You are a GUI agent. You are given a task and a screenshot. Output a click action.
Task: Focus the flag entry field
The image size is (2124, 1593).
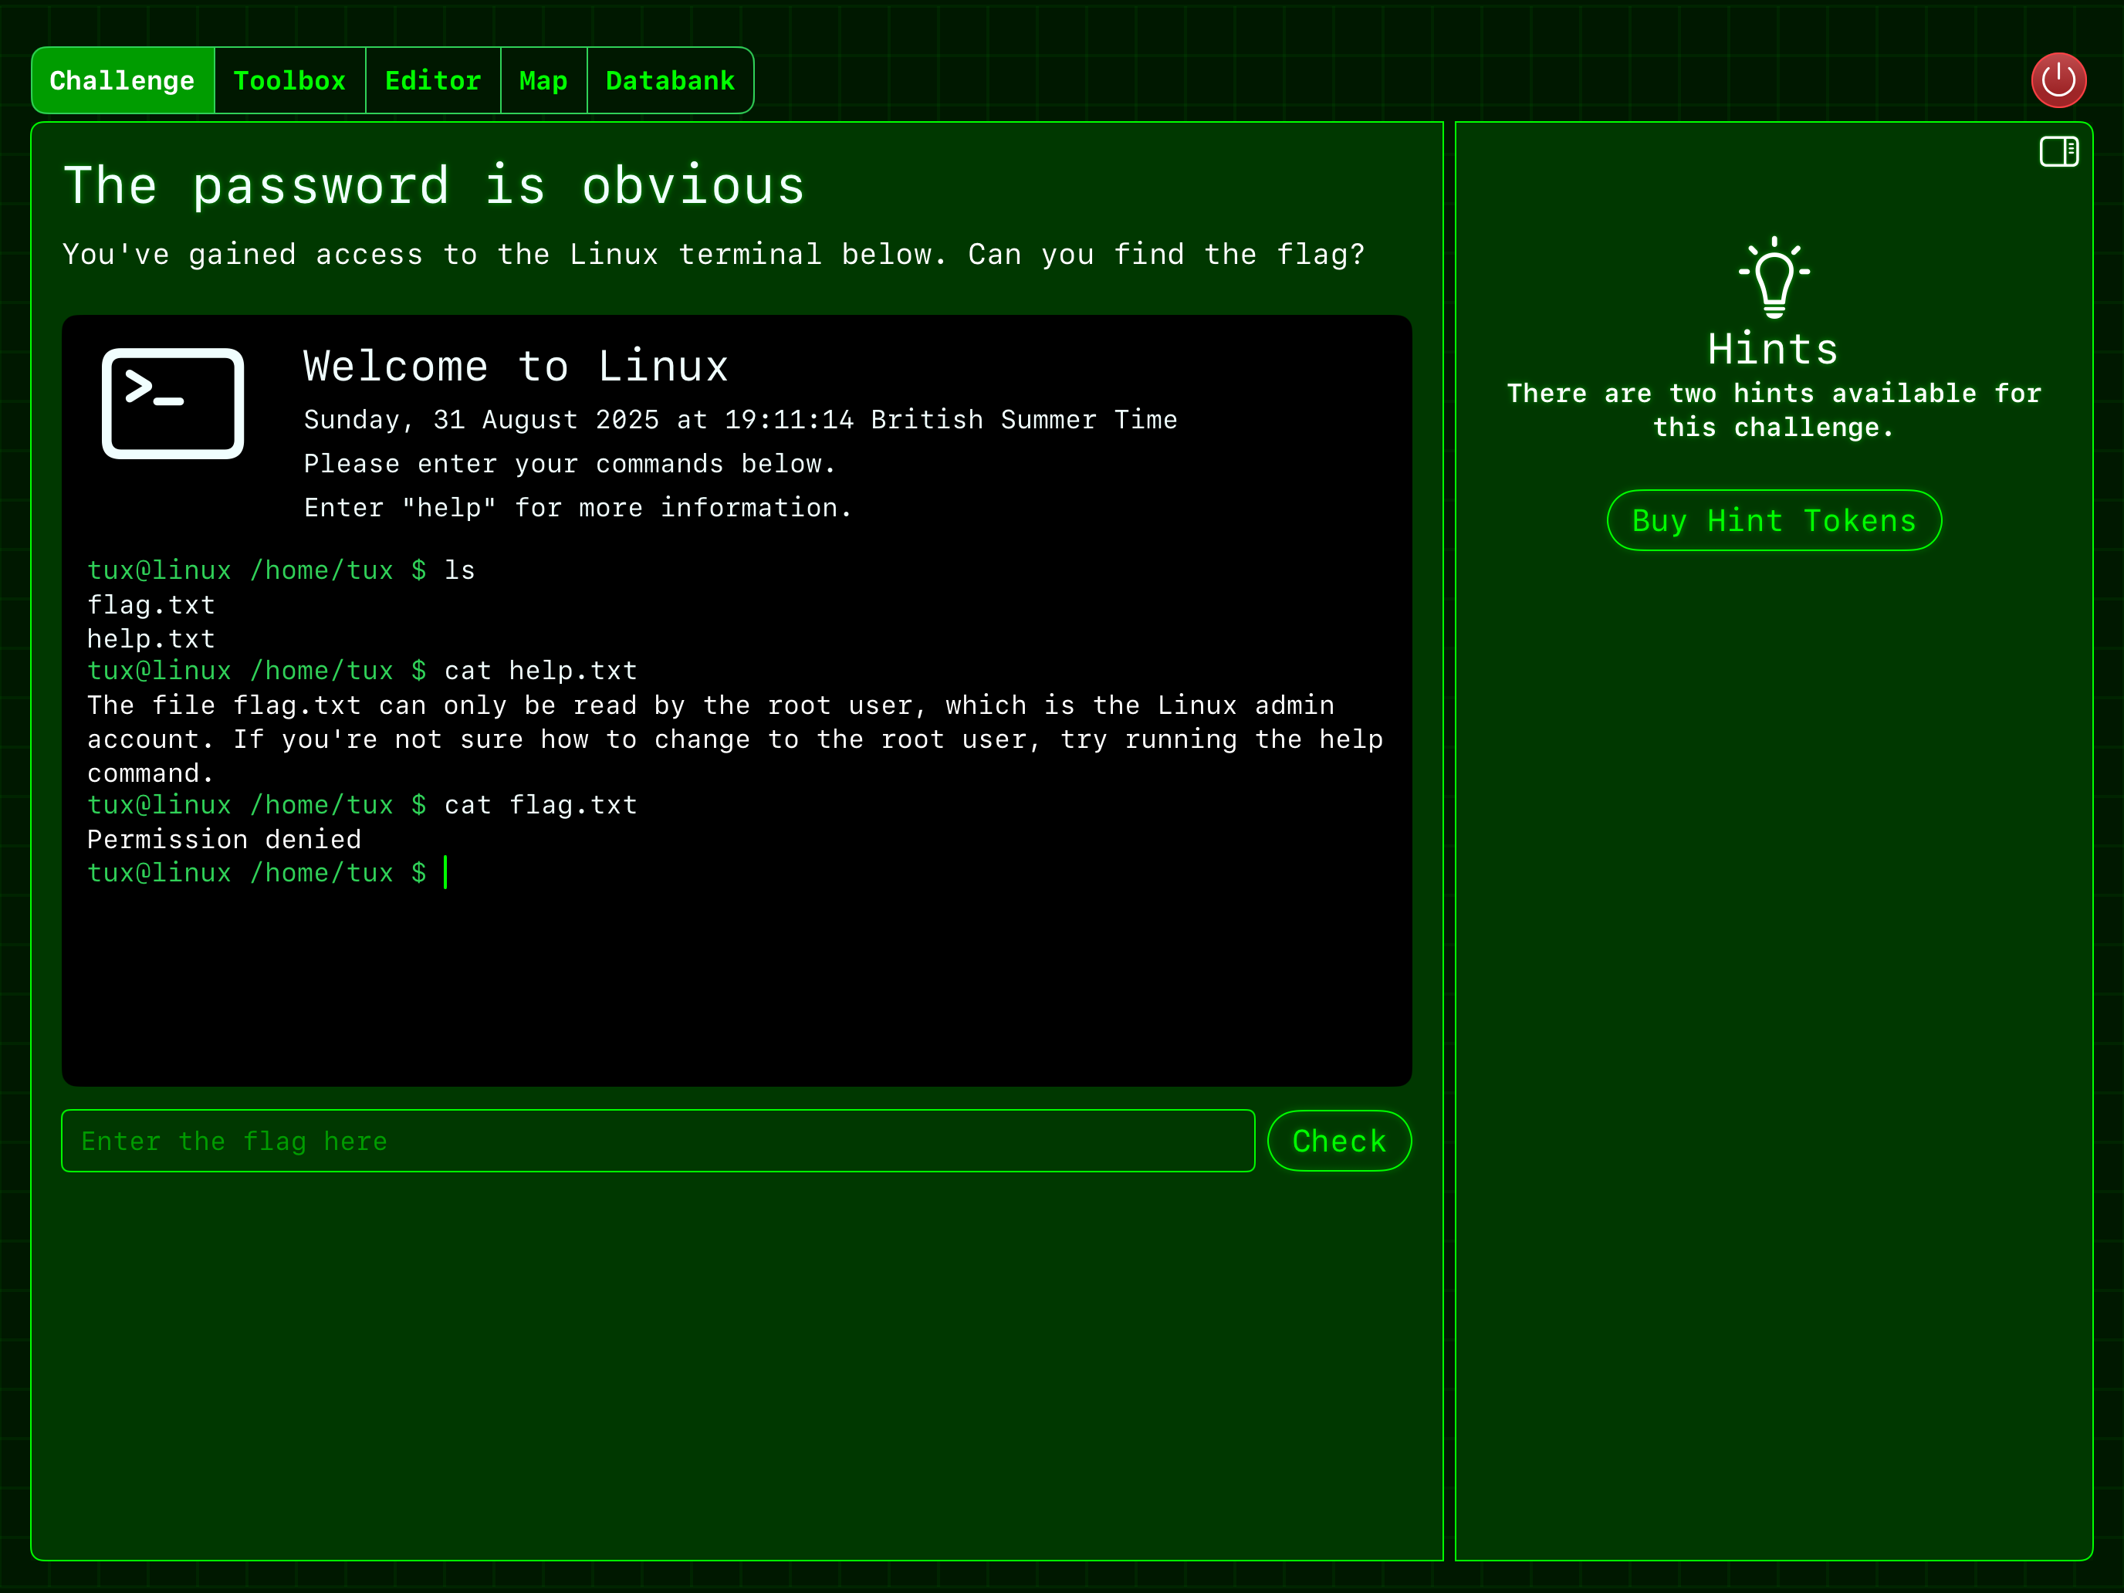tap(658, 1141)
